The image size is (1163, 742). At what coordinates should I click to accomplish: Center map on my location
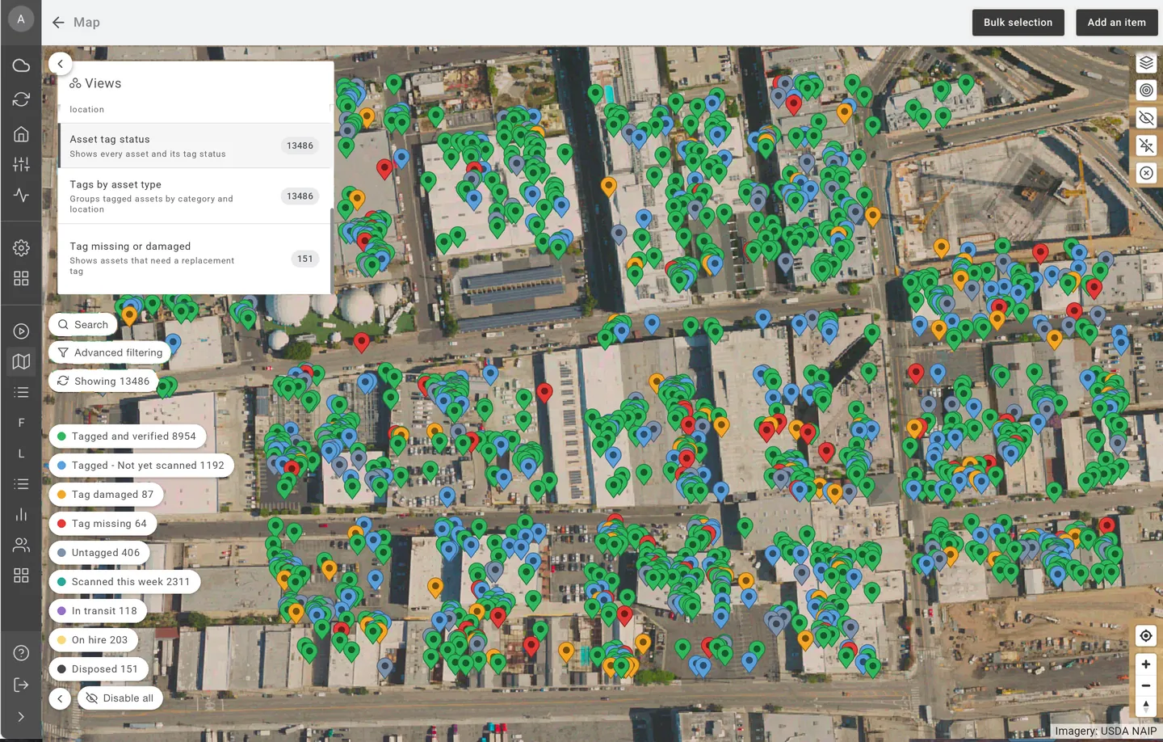point(1145,636)
